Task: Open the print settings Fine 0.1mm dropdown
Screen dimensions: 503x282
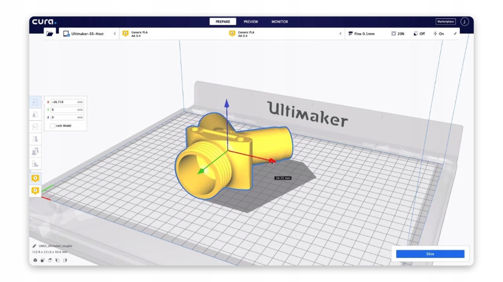Action: tap(402, 34)
